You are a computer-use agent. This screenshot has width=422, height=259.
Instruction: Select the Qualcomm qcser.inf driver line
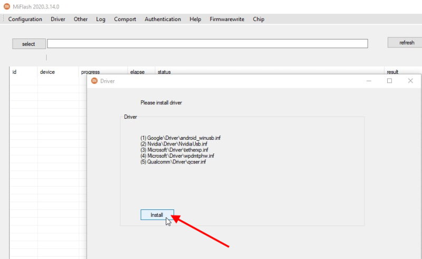point(173,162)
